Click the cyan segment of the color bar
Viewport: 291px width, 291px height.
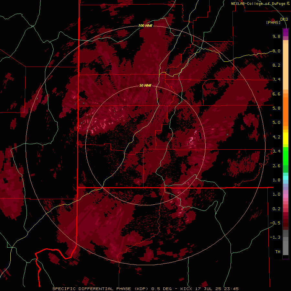pos(286,178)
